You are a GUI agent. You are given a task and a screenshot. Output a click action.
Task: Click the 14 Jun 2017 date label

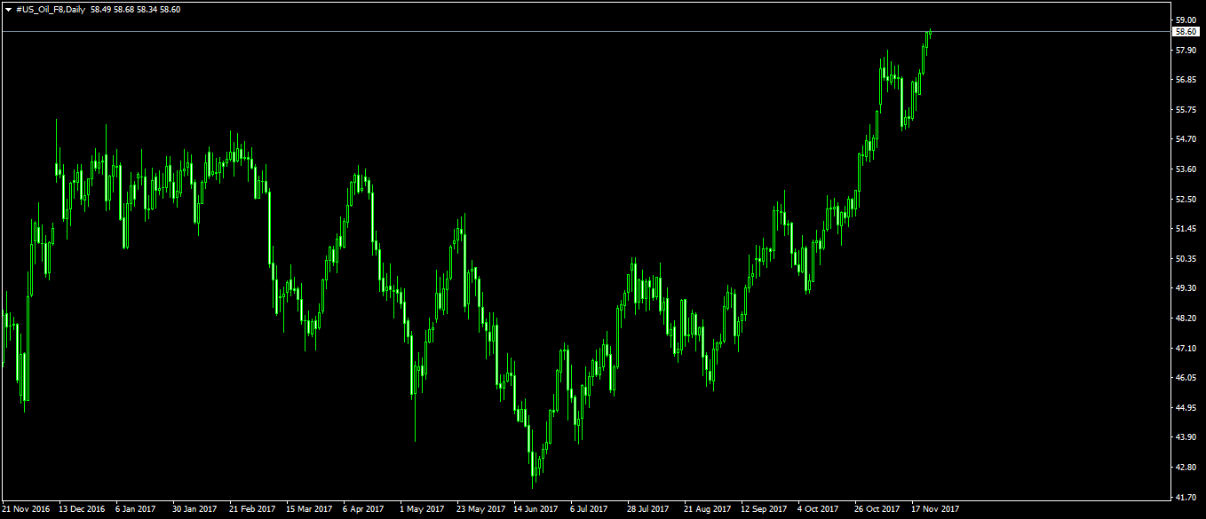point(536,509)
